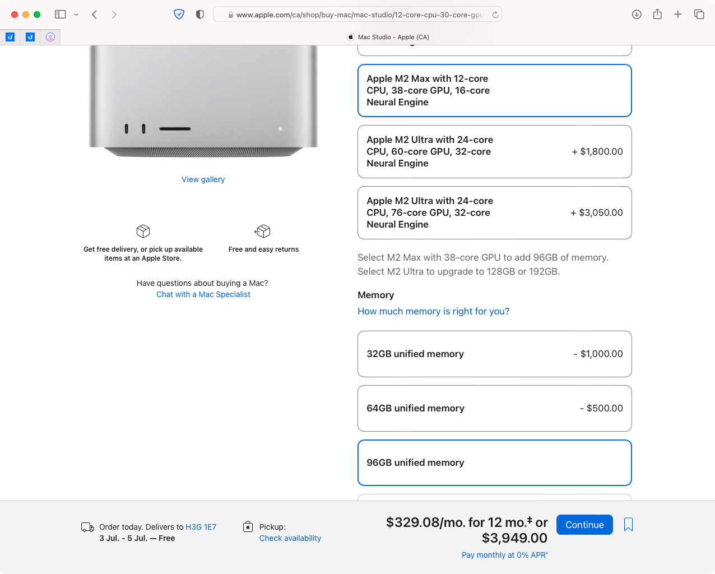715x574 pixels.
Task: Save configuration with the bookmark icon
Action: pyautogui.click(x=628, y=525)
